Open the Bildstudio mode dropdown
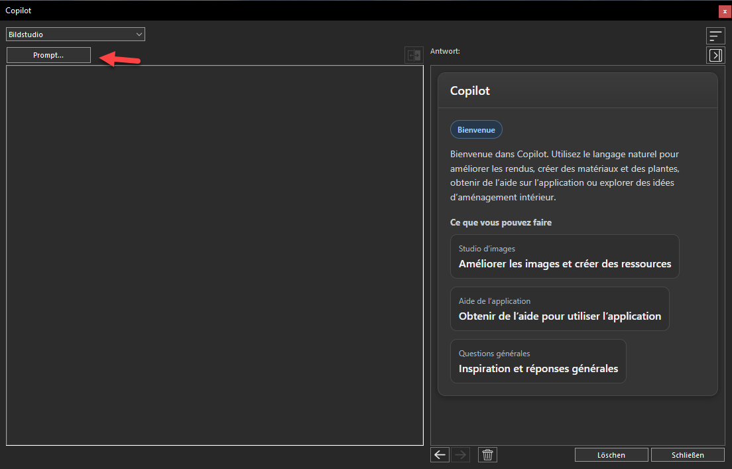 [x=76, y=34]
